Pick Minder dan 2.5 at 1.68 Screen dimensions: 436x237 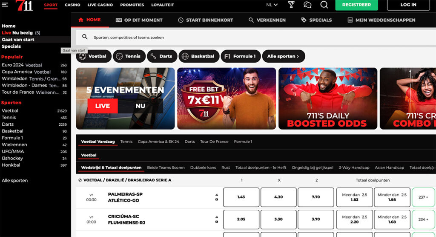click(x=392, y=220)
